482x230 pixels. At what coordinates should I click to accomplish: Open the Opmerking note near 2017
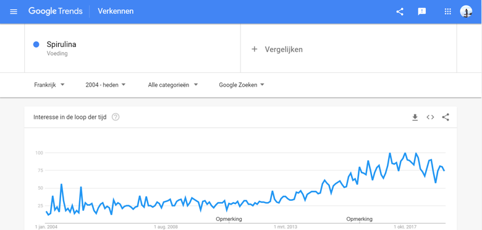pos(360,219)
